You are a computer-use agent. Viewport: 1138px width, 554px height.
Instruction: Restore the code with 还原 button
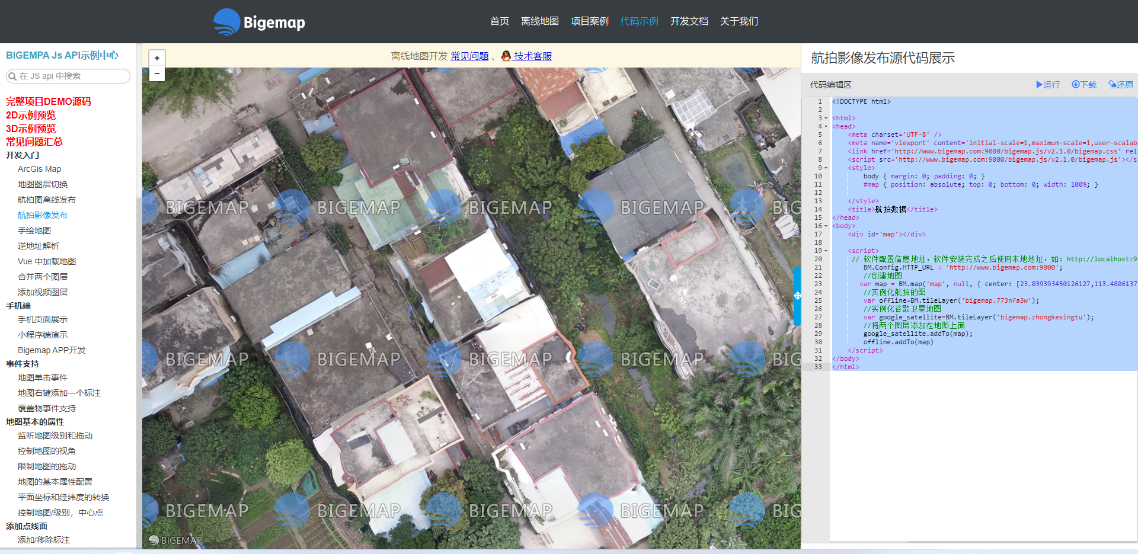(1121, 85)
